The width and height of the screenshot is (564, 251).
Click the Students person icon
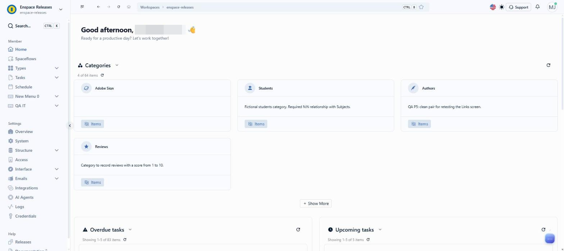tap(250, 88)
